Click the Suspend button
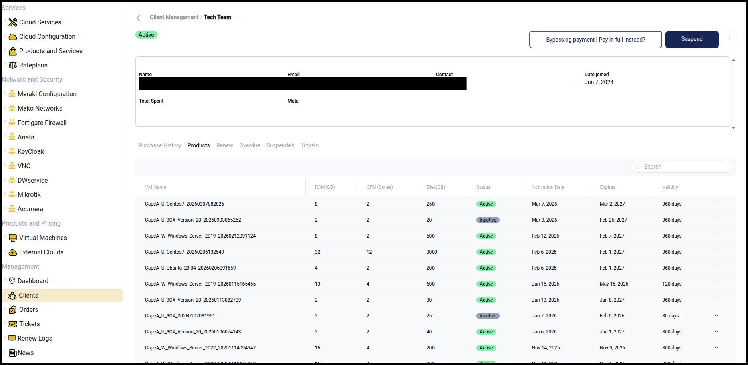Image resolution: width=748 pixels, height=365 pixels. [692, 39]
